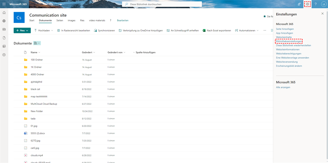Click Synchronisieren in the toolbar
Screen dimensions: 328x163
[104, 30]
